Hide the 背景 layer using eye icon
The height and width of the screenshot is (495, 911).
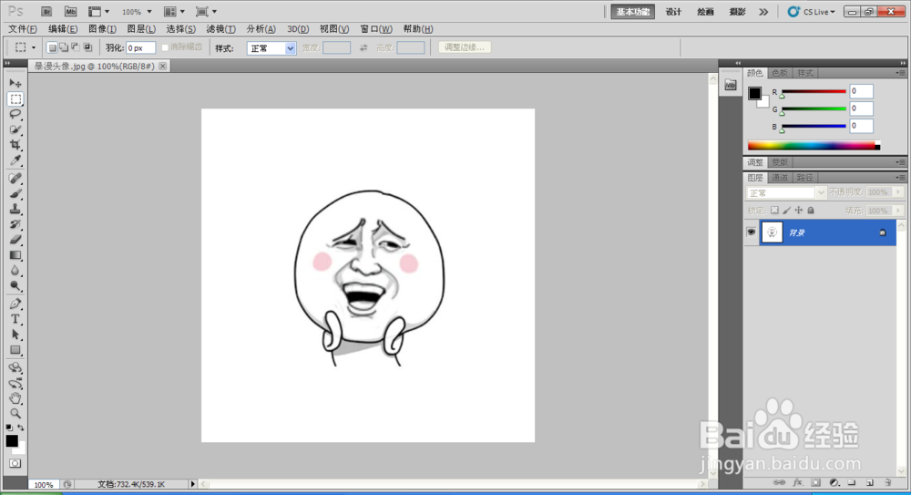(x=751, y=232)
